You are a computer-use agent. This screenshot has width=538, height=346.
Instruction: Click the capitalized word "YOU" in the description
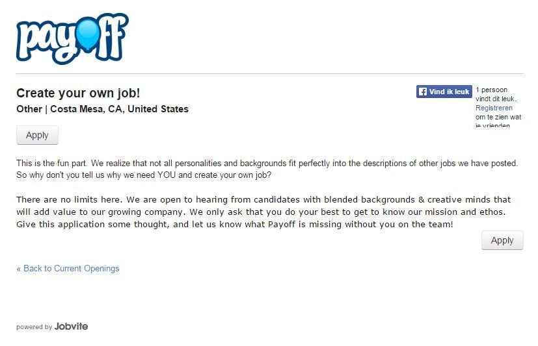(167, 175)
